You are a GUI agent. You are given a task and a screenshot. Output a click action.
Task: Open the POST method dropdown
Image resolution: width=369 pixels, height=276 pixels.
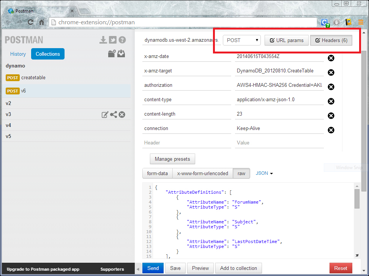point(242,40)
